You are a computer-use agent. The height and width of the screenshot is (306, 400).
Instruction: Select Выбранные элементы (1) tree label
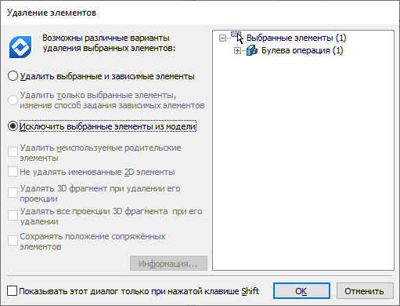[296, 38]
